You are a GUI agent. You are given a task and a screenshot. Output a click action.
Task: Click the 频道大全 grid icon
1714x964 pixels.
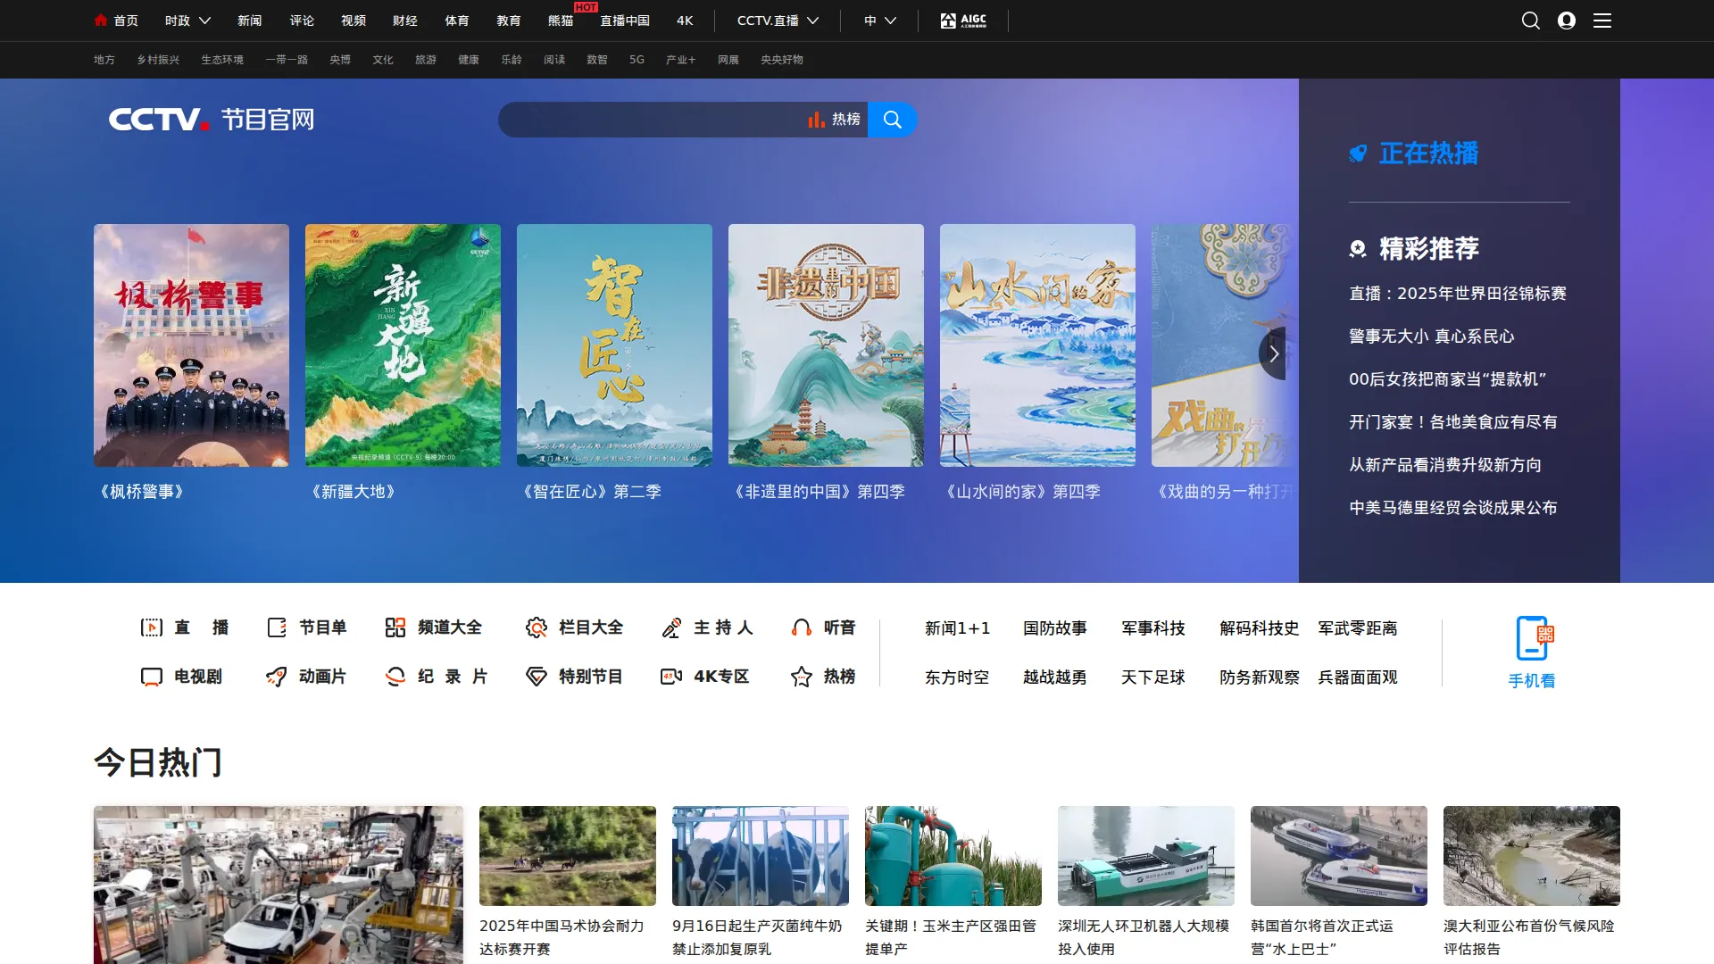[395, 627]
